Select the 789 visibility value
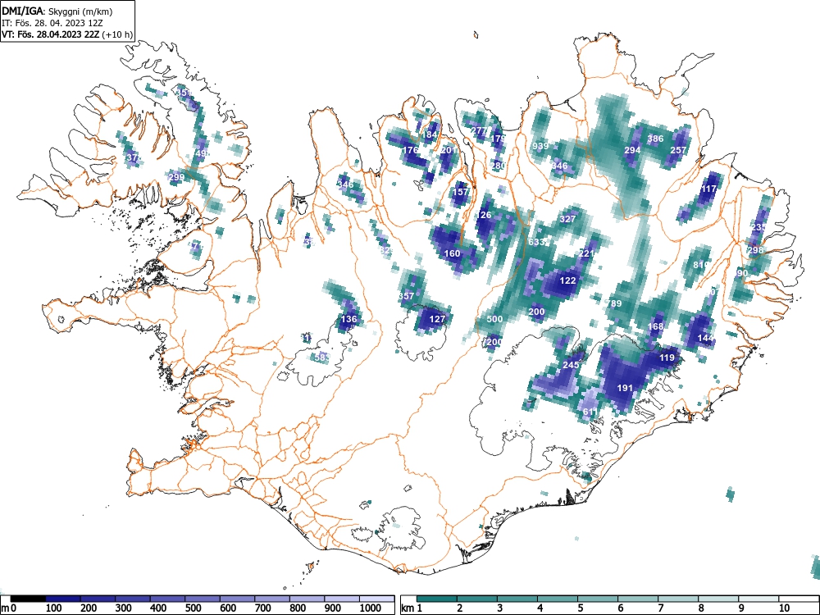 pos(613,303)
